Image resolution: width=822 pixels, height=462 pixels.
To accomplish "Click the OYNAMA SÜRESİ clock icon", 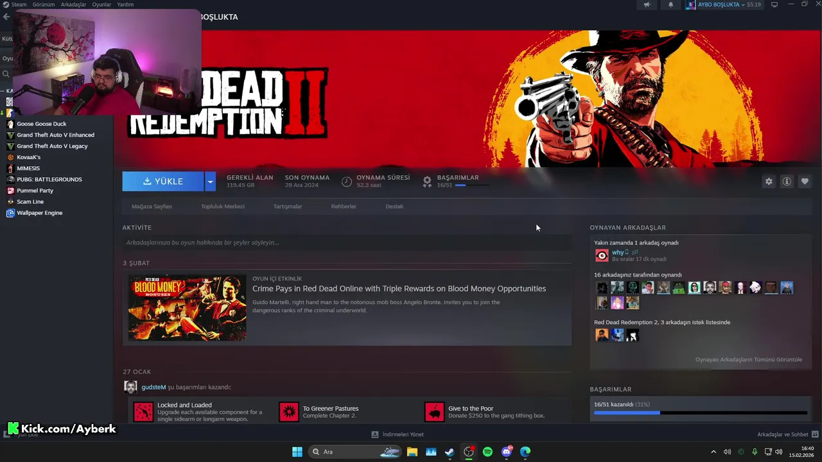I will 347,182.
